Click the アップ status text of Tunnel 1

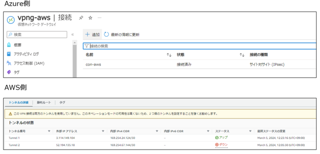(x=223, y=138)
